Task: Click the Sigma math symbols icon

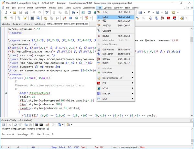Action: (x=149, y=12)
